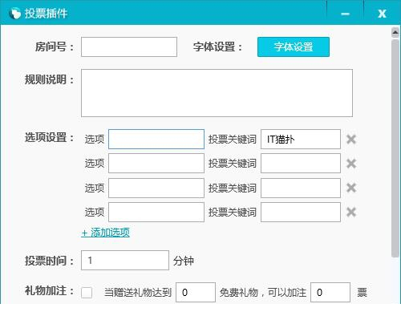Minimize the 投票插件 window
The height and width of the screenshot is (316, 401).
pos(345,14)
